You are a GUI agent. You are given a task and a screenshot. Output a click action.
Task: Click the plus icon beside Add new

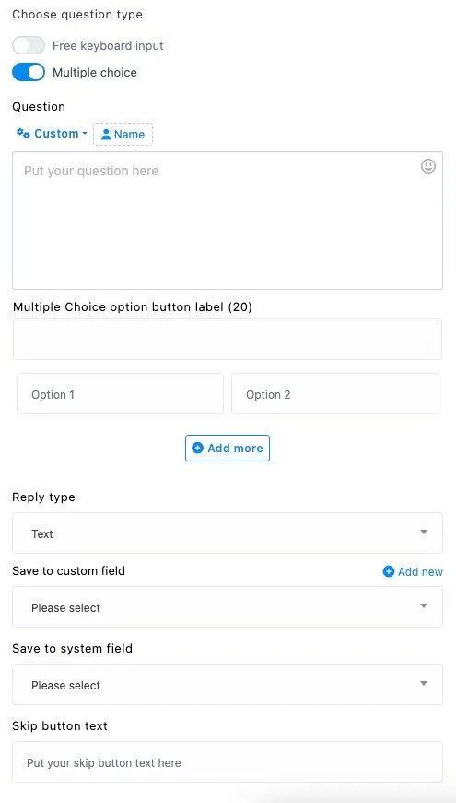coord(389,571)
